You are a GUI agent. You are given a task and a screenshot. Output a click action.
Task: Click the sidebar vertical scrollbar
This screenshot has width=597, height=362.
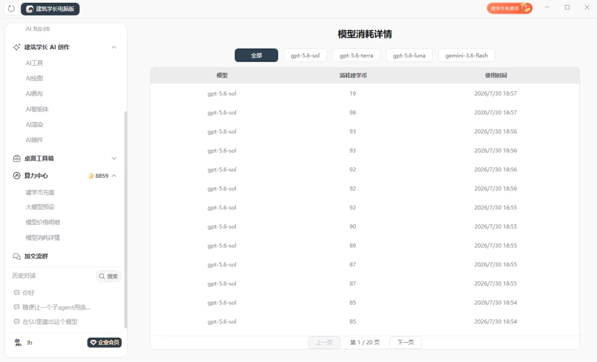(125, 219)
